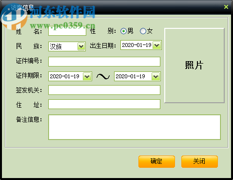Viewport: 233px width, 180px height.
Task: Open the 民族 dropdown showing 汉族
Action: (81, 46)
